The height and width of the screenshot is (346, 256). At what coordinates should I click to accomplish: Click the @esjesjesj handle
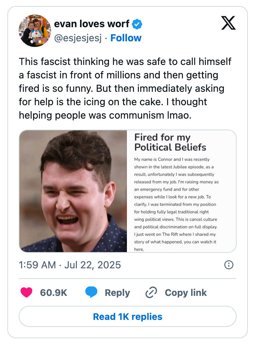78,38
